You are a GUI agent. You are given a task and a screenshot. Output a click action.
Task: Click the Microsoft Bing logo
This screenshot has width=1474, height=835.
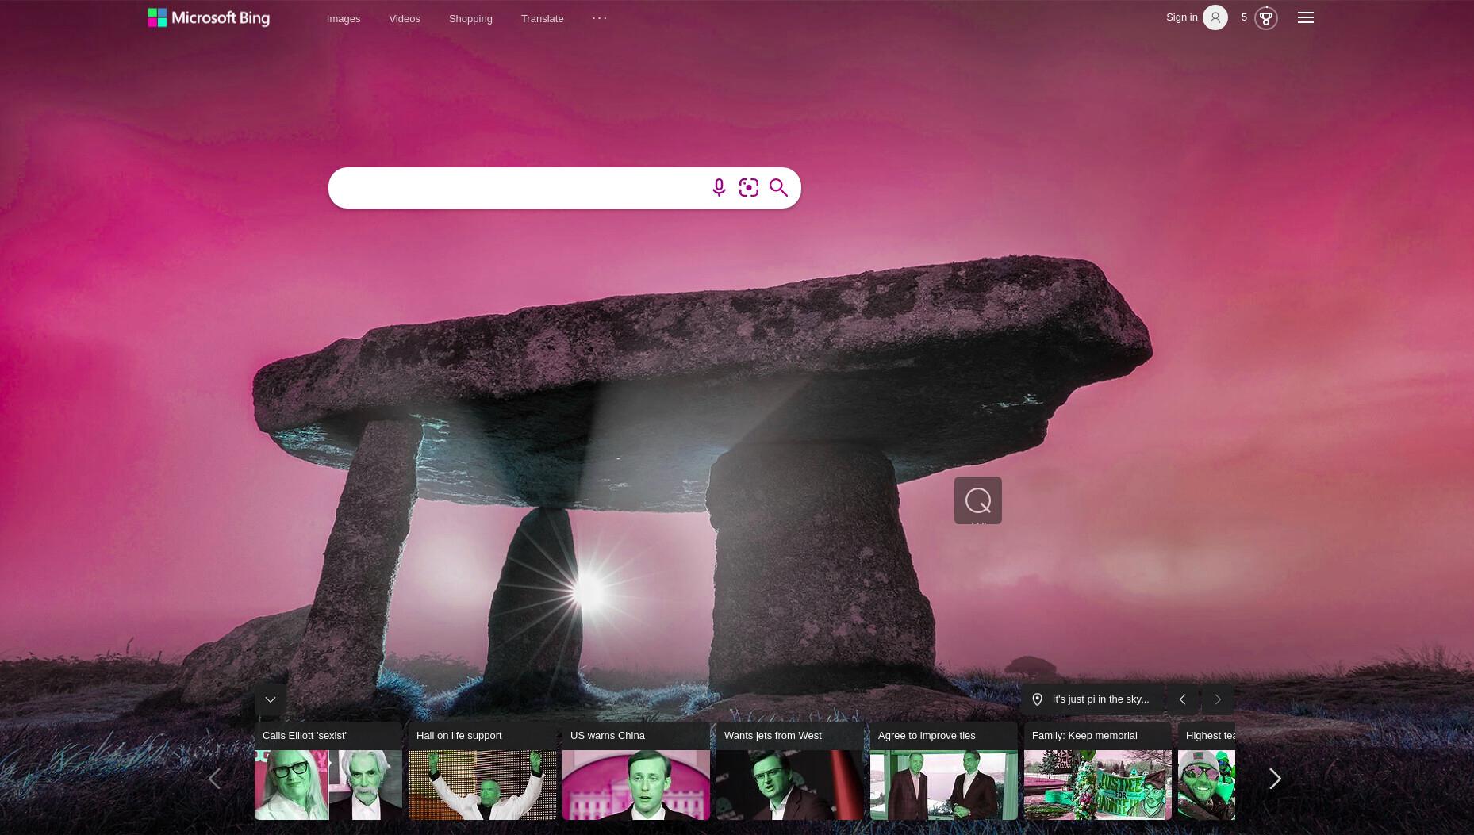click(x=209, y=17)
